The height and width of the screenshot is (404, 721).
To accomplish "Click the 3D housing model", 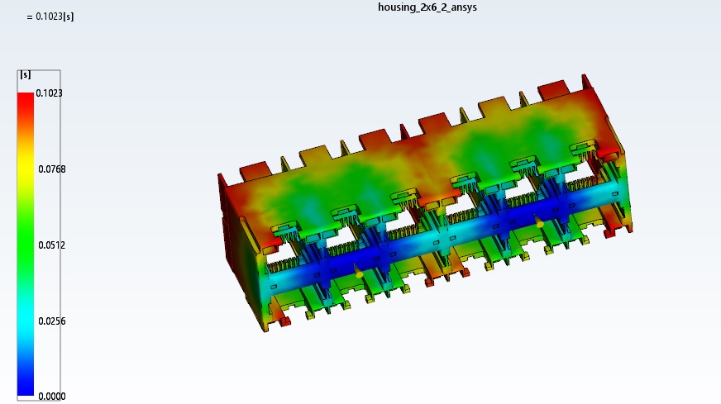I will point(425,202).
